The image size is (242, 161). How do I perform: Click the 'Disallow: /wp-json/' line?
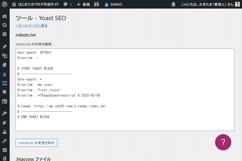click(x=35, y=85)
